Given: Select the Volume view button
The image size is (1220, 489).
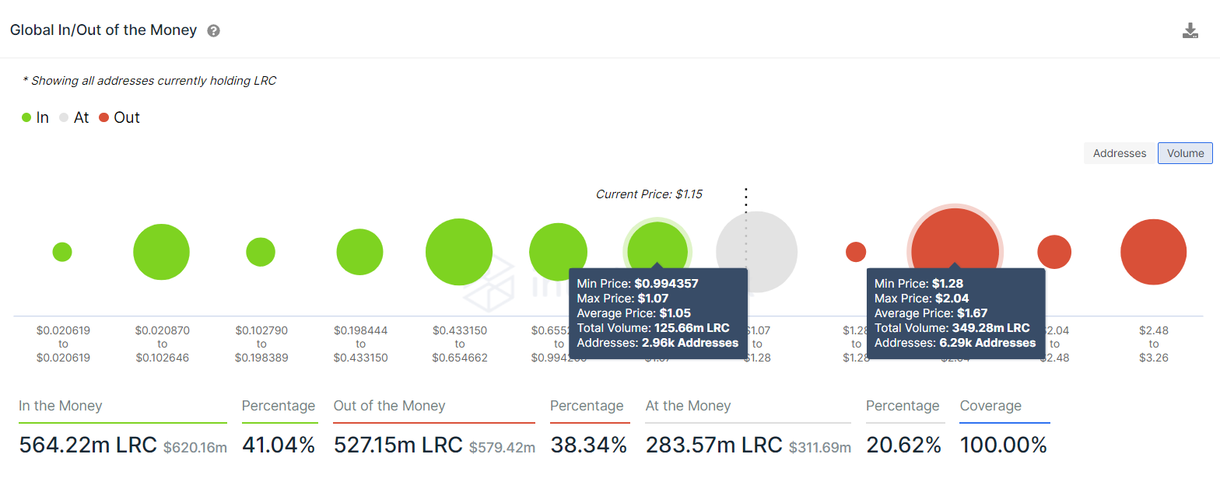Looking at the screenshot, I should point(1185,153).
